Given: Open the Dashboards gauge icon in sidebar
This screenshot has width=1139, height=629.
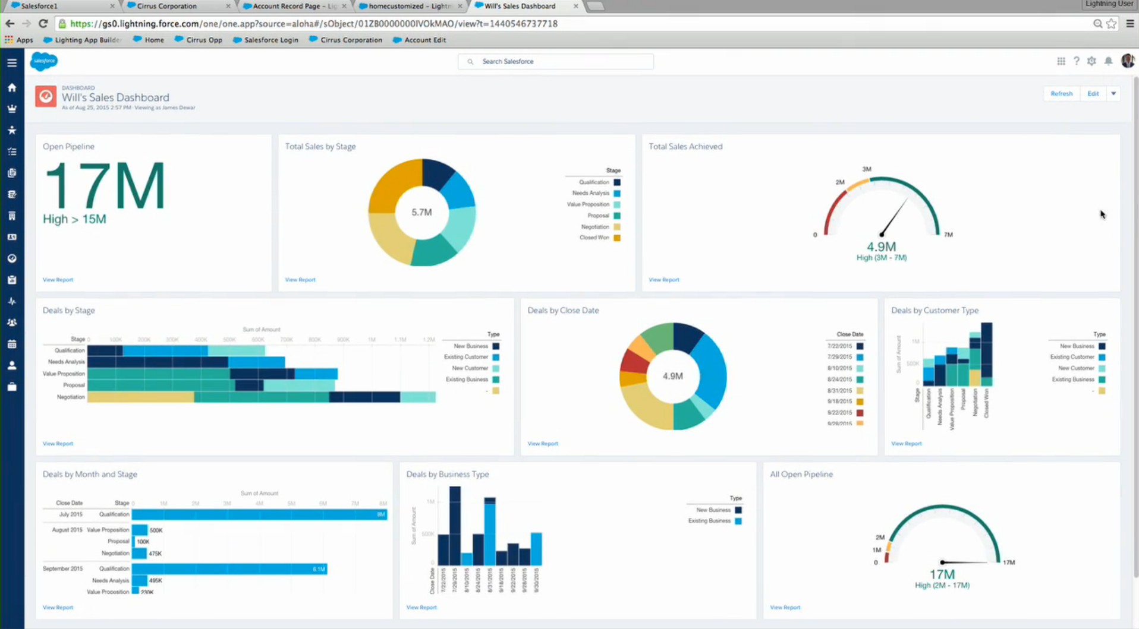Looking at the screenshot, I should (x=12, y=258).
